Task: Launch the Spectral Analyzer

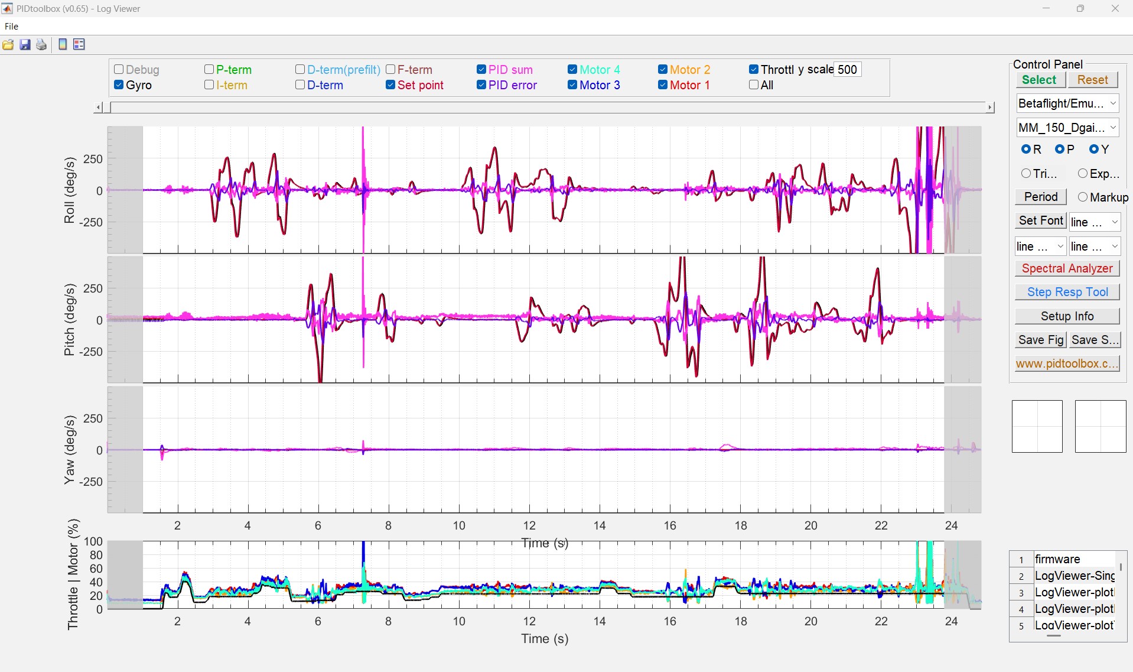Action: click(x=1067, y=268)
